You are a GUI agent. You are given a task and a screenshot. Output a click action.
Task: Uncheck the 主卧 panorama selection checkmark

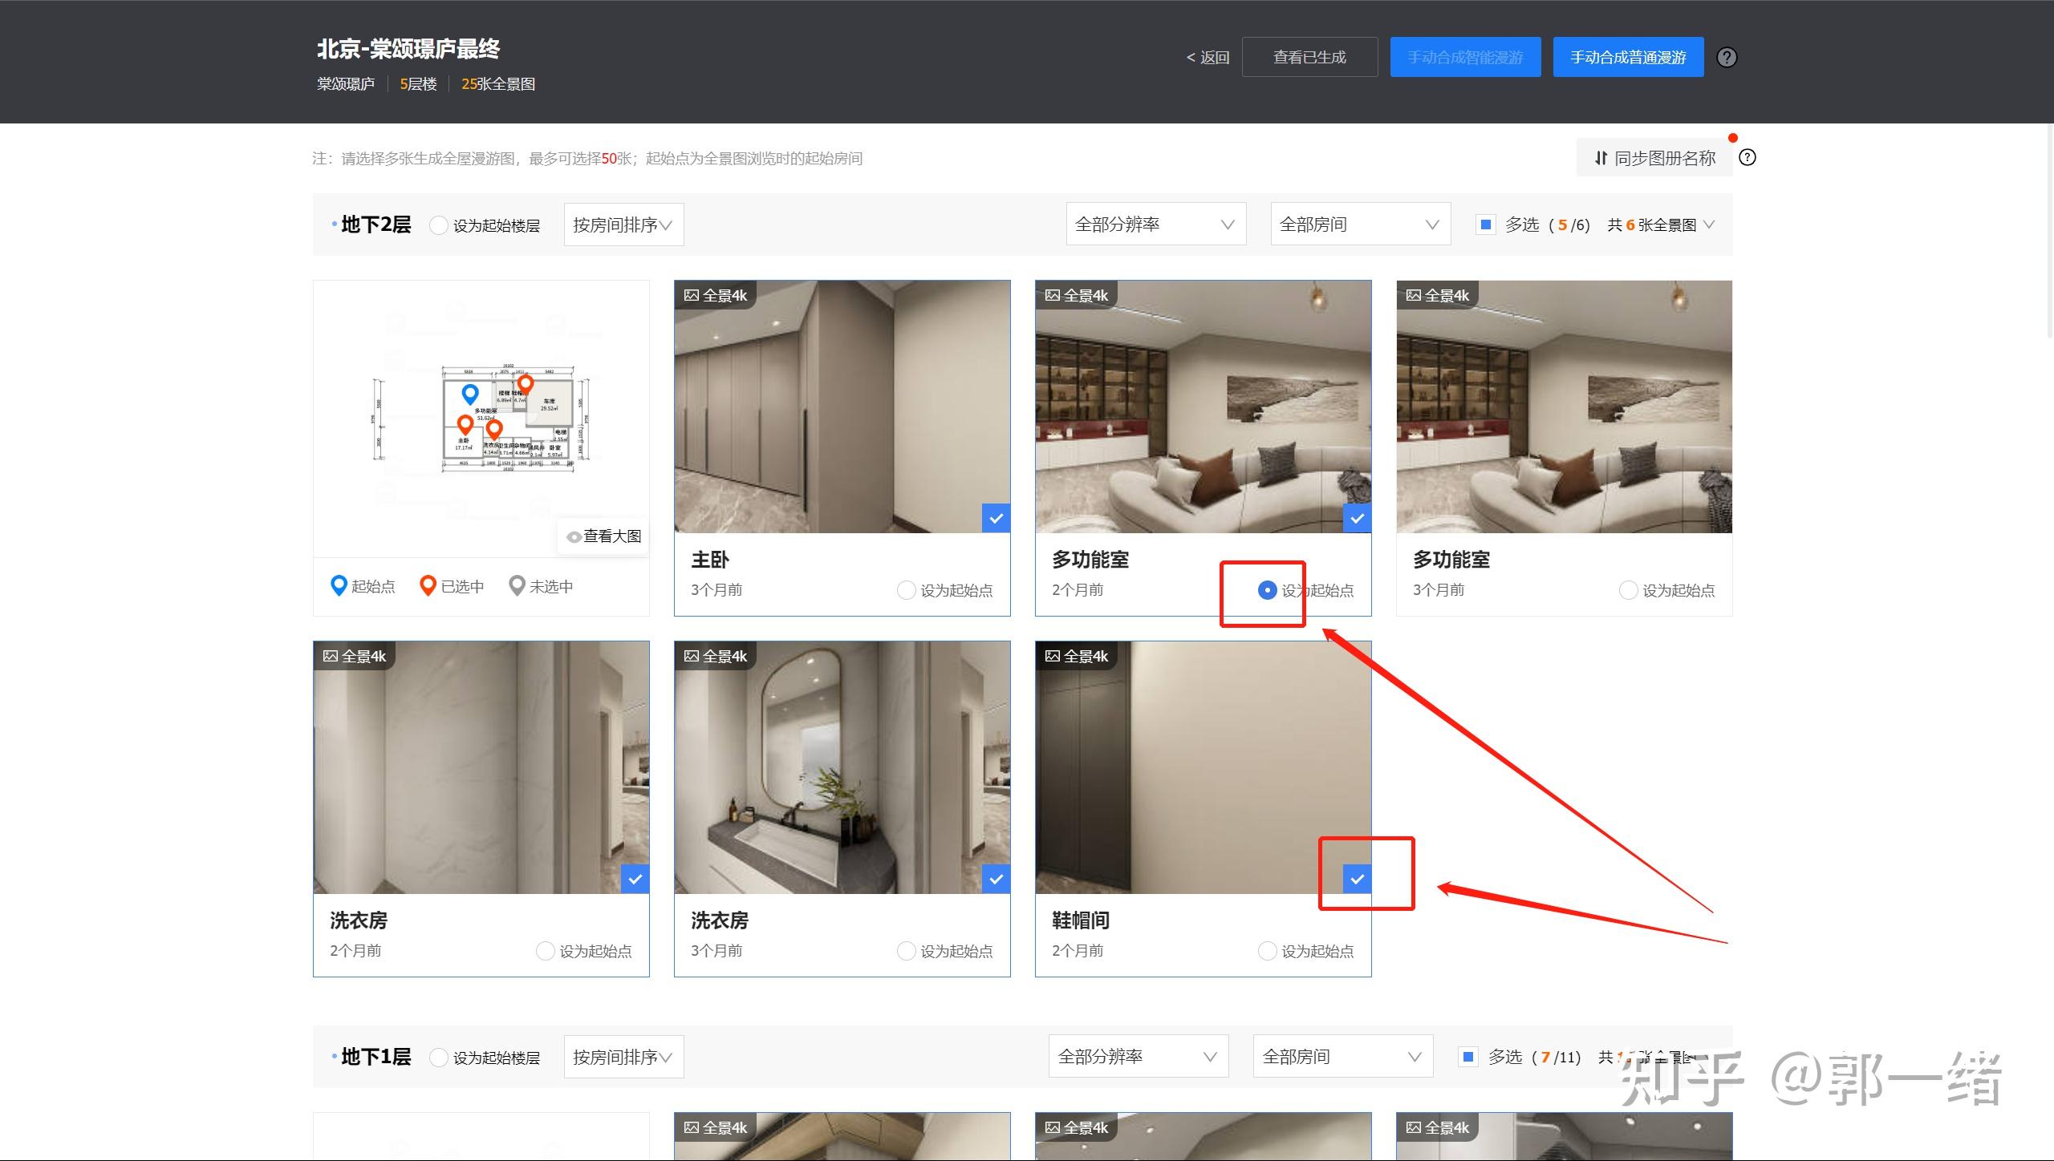pyautogui.click(x=996, y=519)
